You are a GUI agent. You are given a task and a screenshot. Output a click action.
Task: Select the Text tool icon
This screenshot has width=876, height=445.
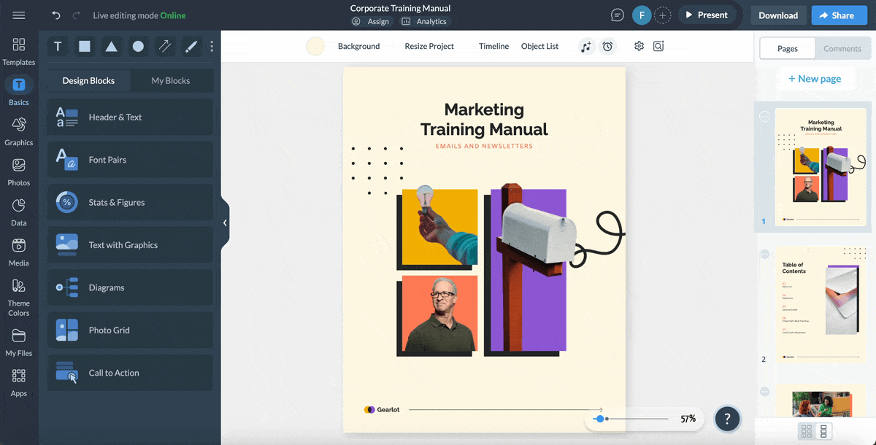click(x=58, y=47)
